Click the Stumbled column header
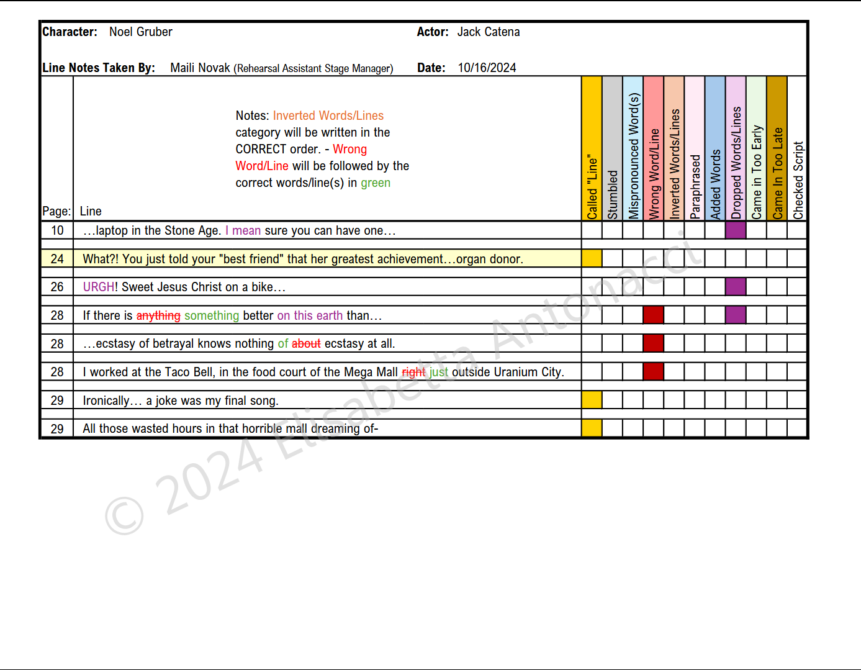Image resolution: width=861 pixels, height=670 pixels. tap(613, 148)
